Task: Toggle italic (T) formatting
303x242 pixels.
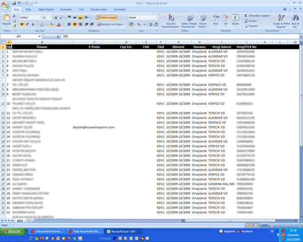Action: pyautogui.click(x=28, y=24)
